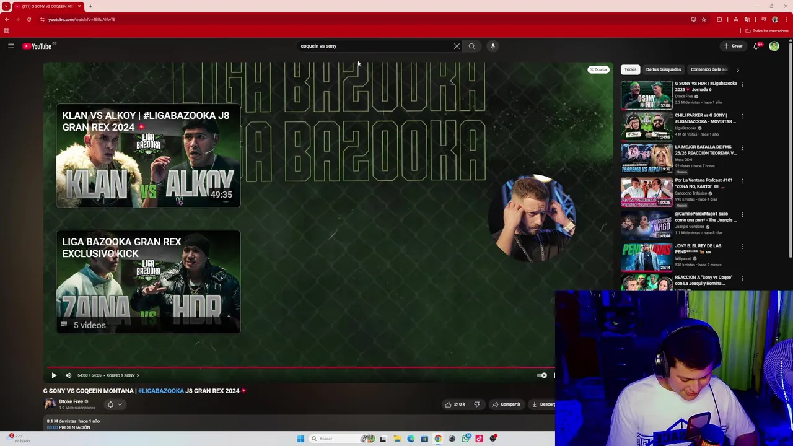793x446 pixels.
Task: Open WhatsApp from the taskbar
Action: point(465,439)
